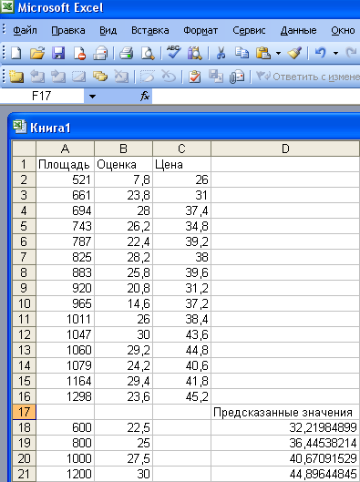360x482 pixels.
Task: Click the Update File icon in reviewing toolbar
Action: [216, 77]
